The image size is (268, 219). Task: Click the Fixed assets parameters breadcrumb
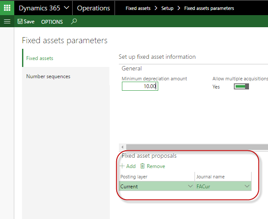tap(209, 8)
